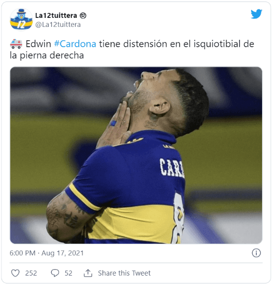The height and width of the screenshot is (285, 273).
Task: Click the tweet text about isquiotibial
Action: [132, 49]
